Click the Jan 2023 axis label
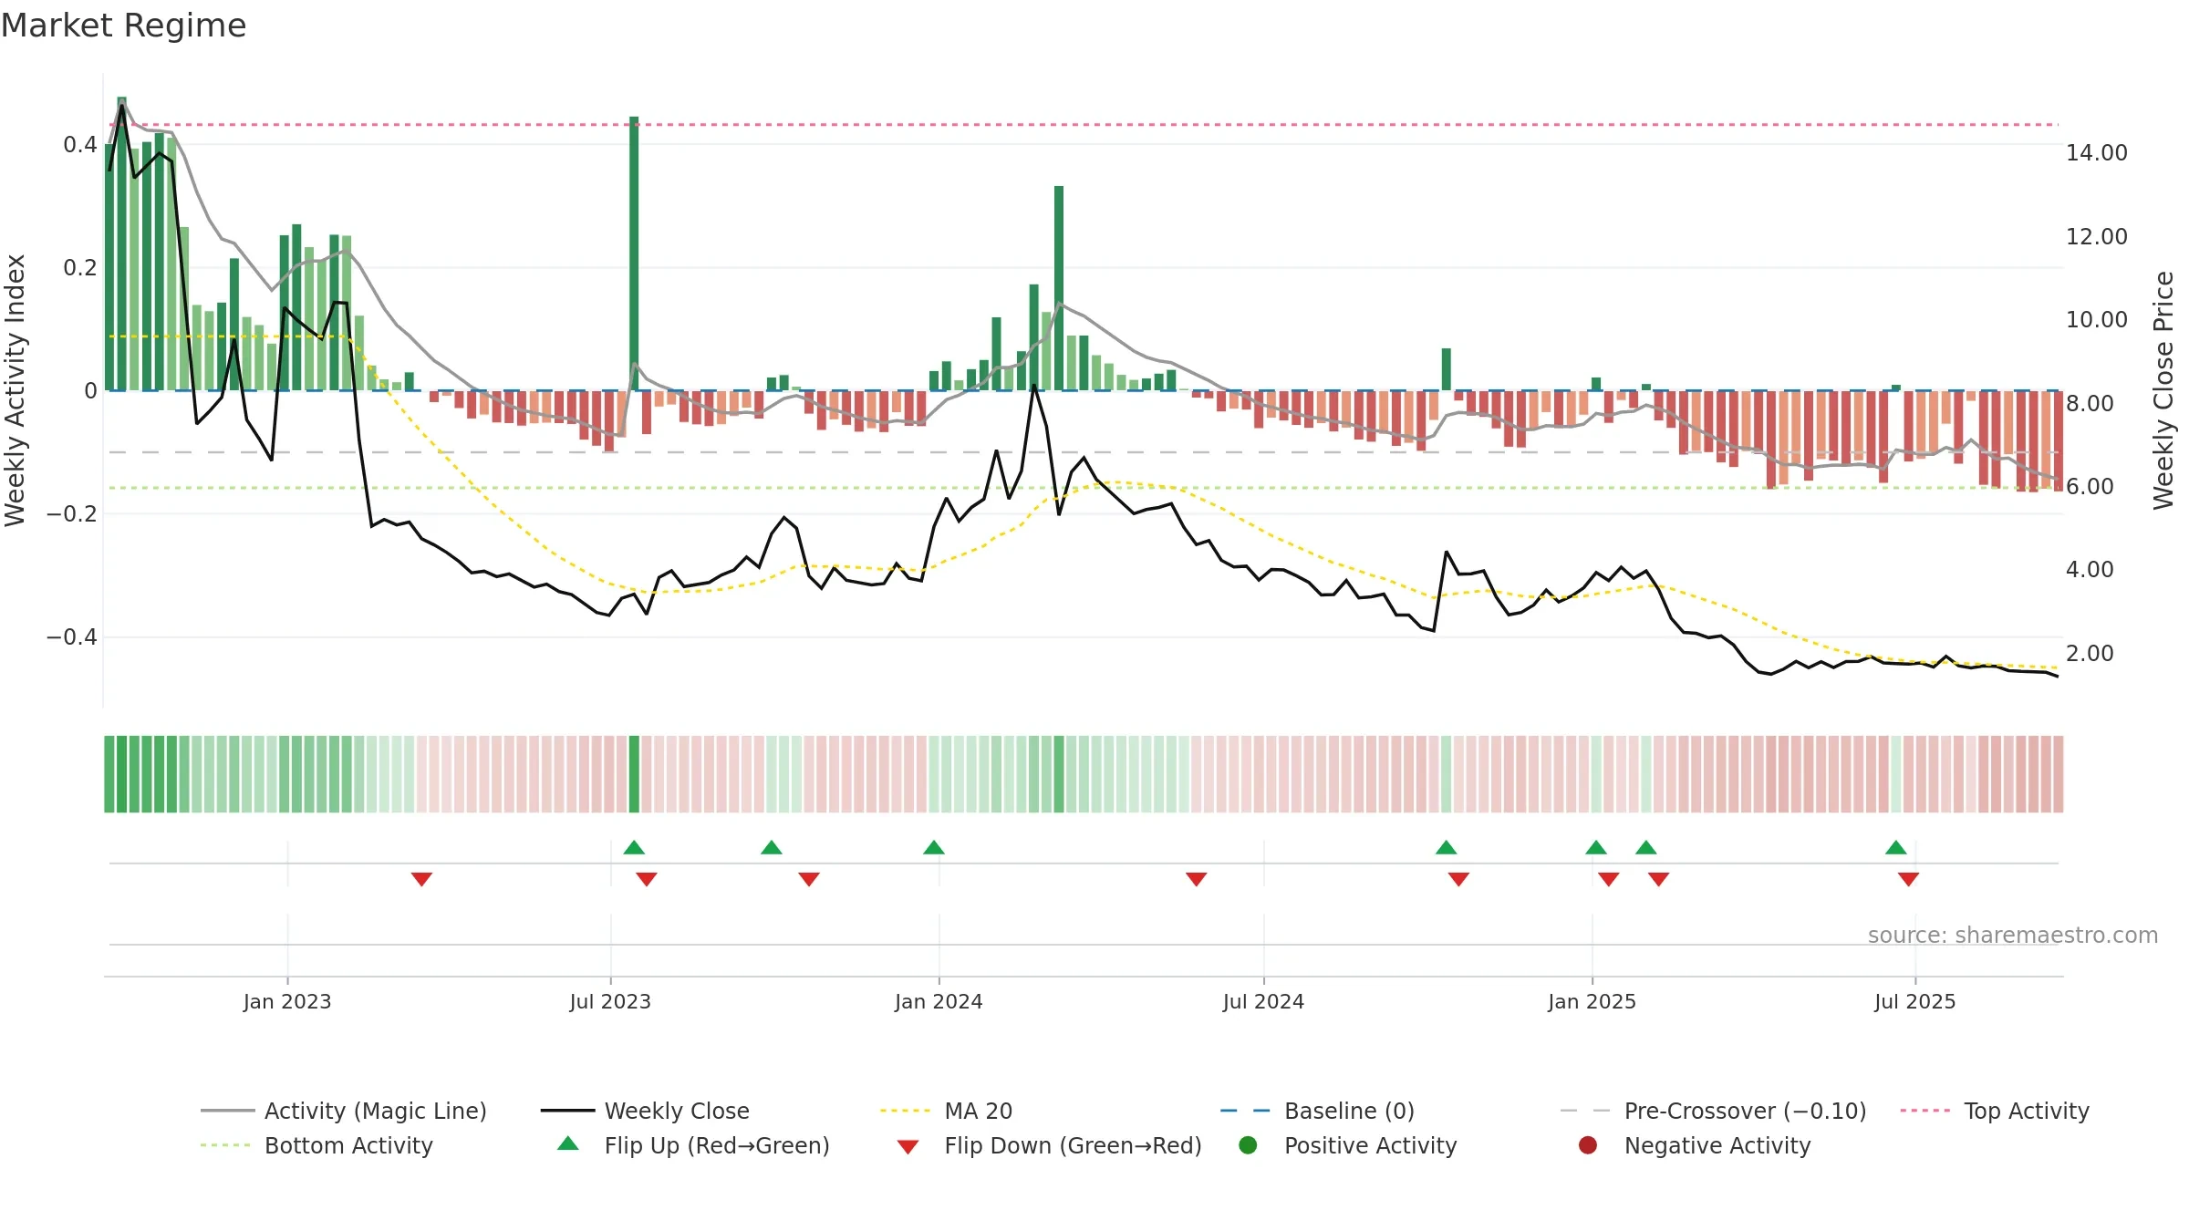Screen dimensions: 2189x1231 coord(287,1001)
